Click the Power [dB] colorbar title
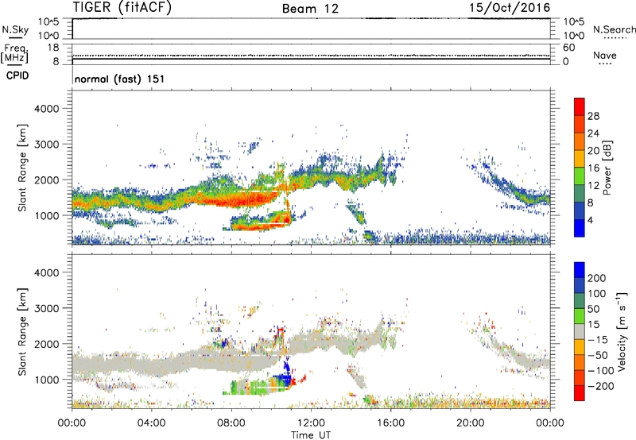 pyautogui.click(x=607, y=168)
